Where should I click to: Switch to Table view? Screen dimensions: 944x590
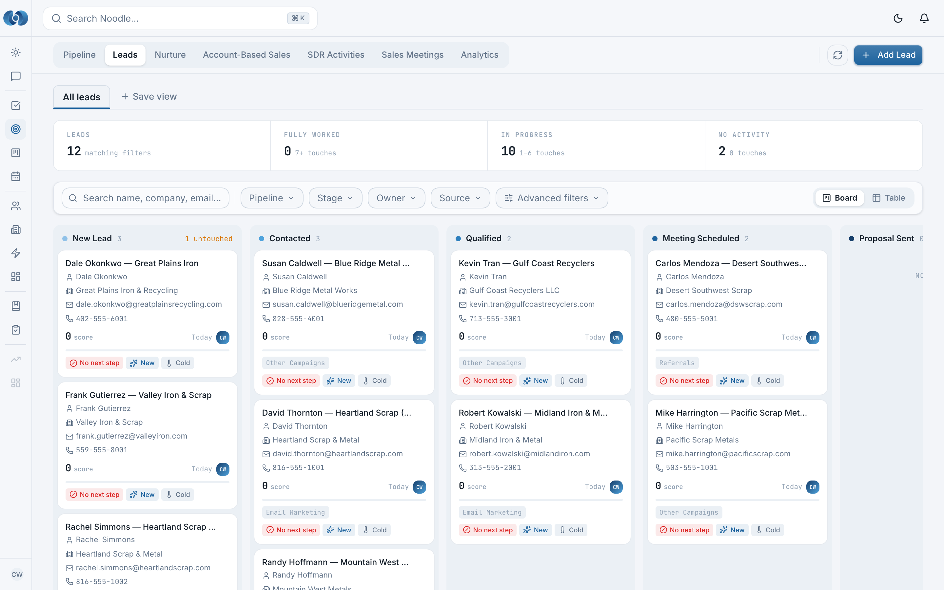pos(889,198)
